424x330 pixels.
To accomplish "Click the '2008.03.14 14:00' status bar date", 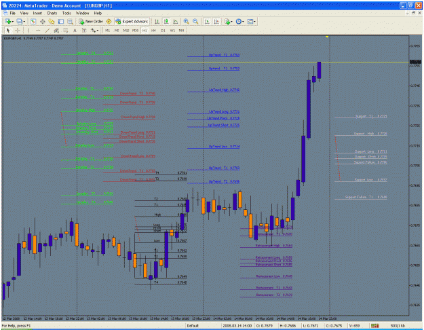I will coord(237,326).
